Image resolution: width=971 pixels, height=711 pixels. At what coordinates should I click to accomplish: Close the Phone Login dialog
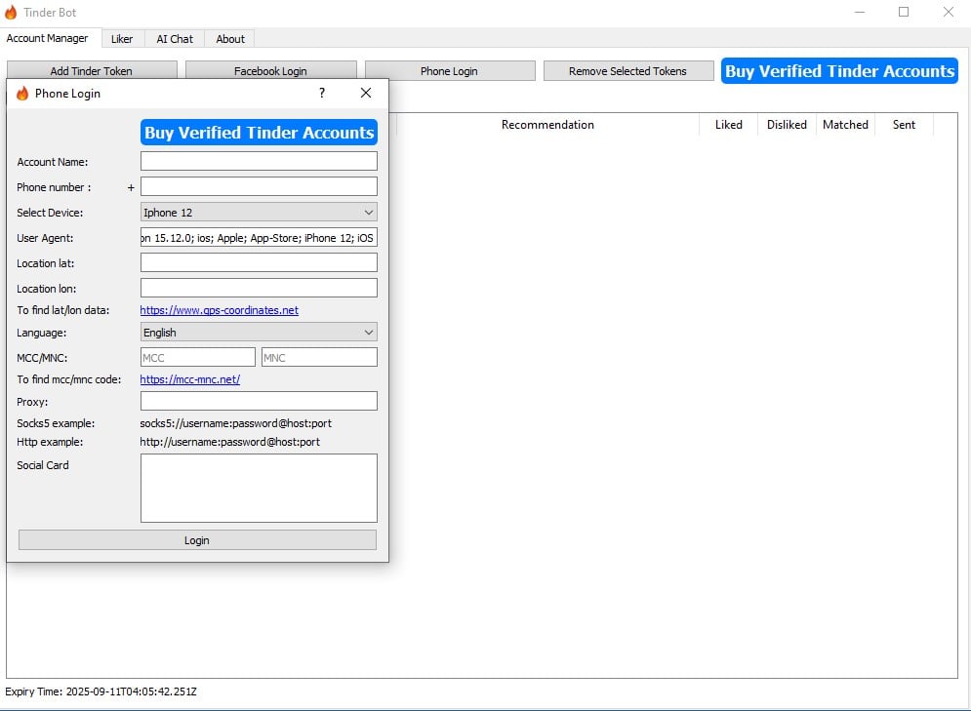coord(366,93)
